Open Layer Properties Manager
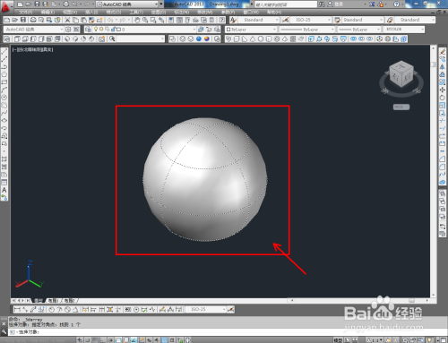 88,30
